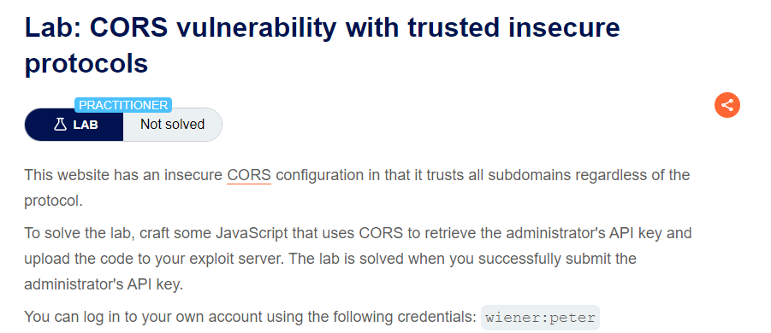The image size is (771, 333).
Task: Click 'Lab:' prefix in page title
Action: (53, 27)
